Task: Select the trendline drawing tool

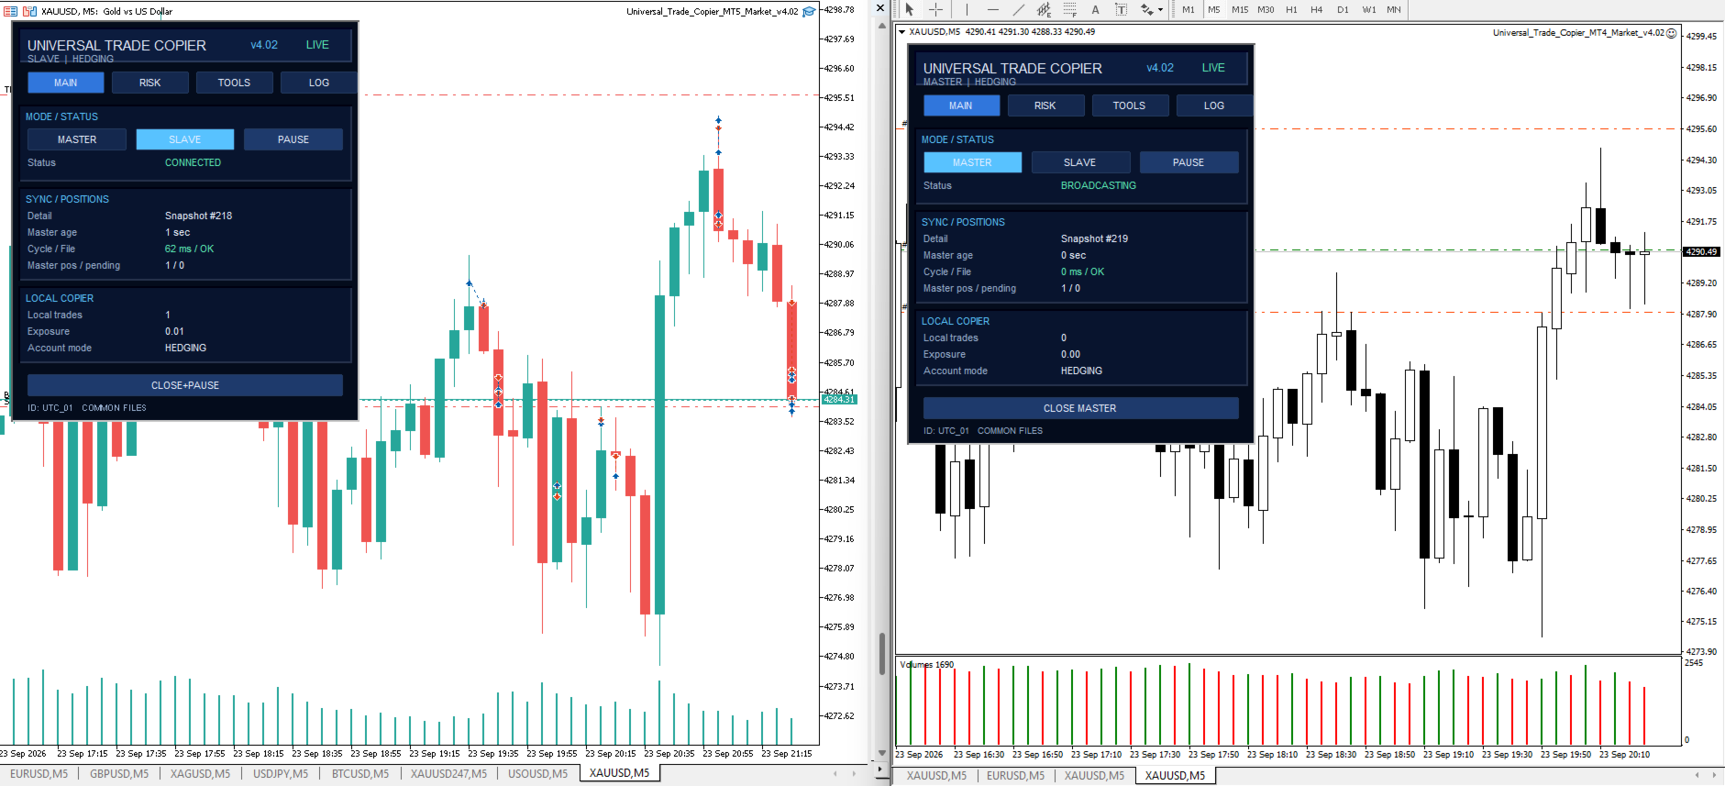Action: pos(1018,9)
